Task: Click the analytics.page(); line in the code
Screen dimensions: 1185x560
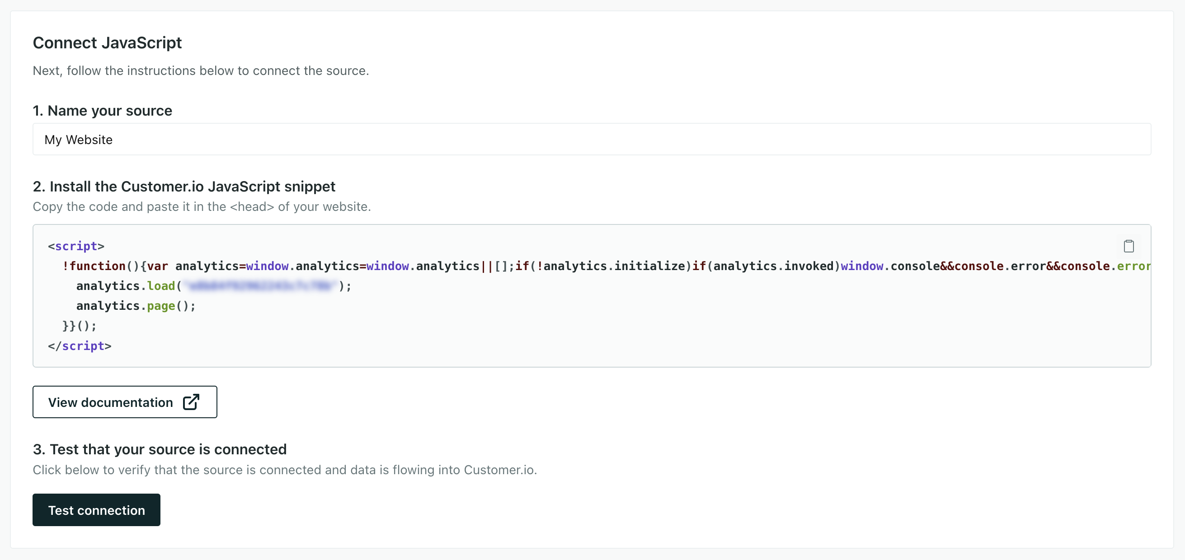Action: (136, 306)
